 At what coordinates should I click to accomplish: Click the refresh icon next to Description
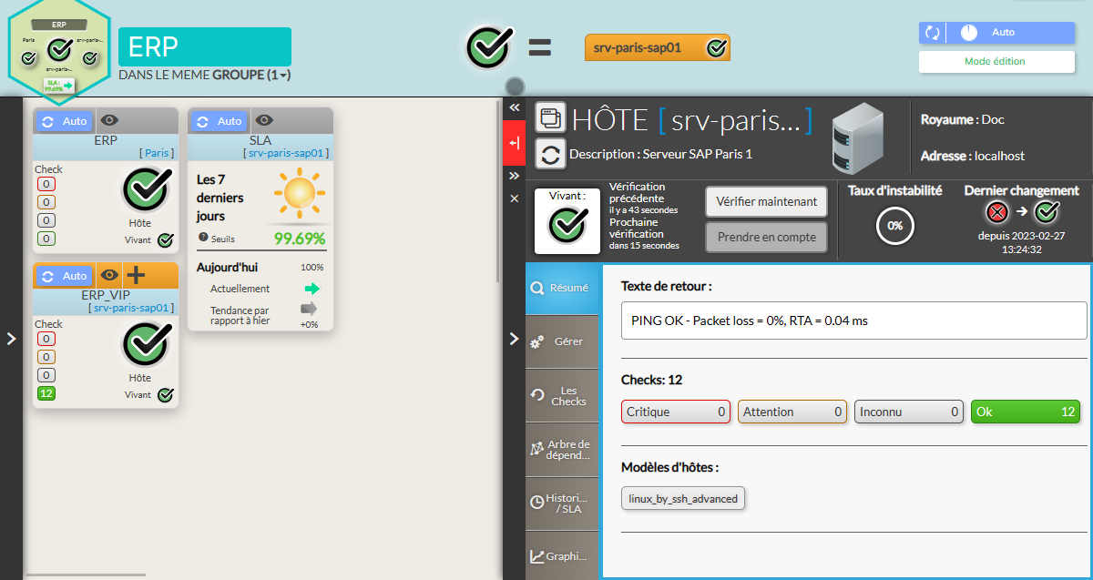click(x=550, y=154)
